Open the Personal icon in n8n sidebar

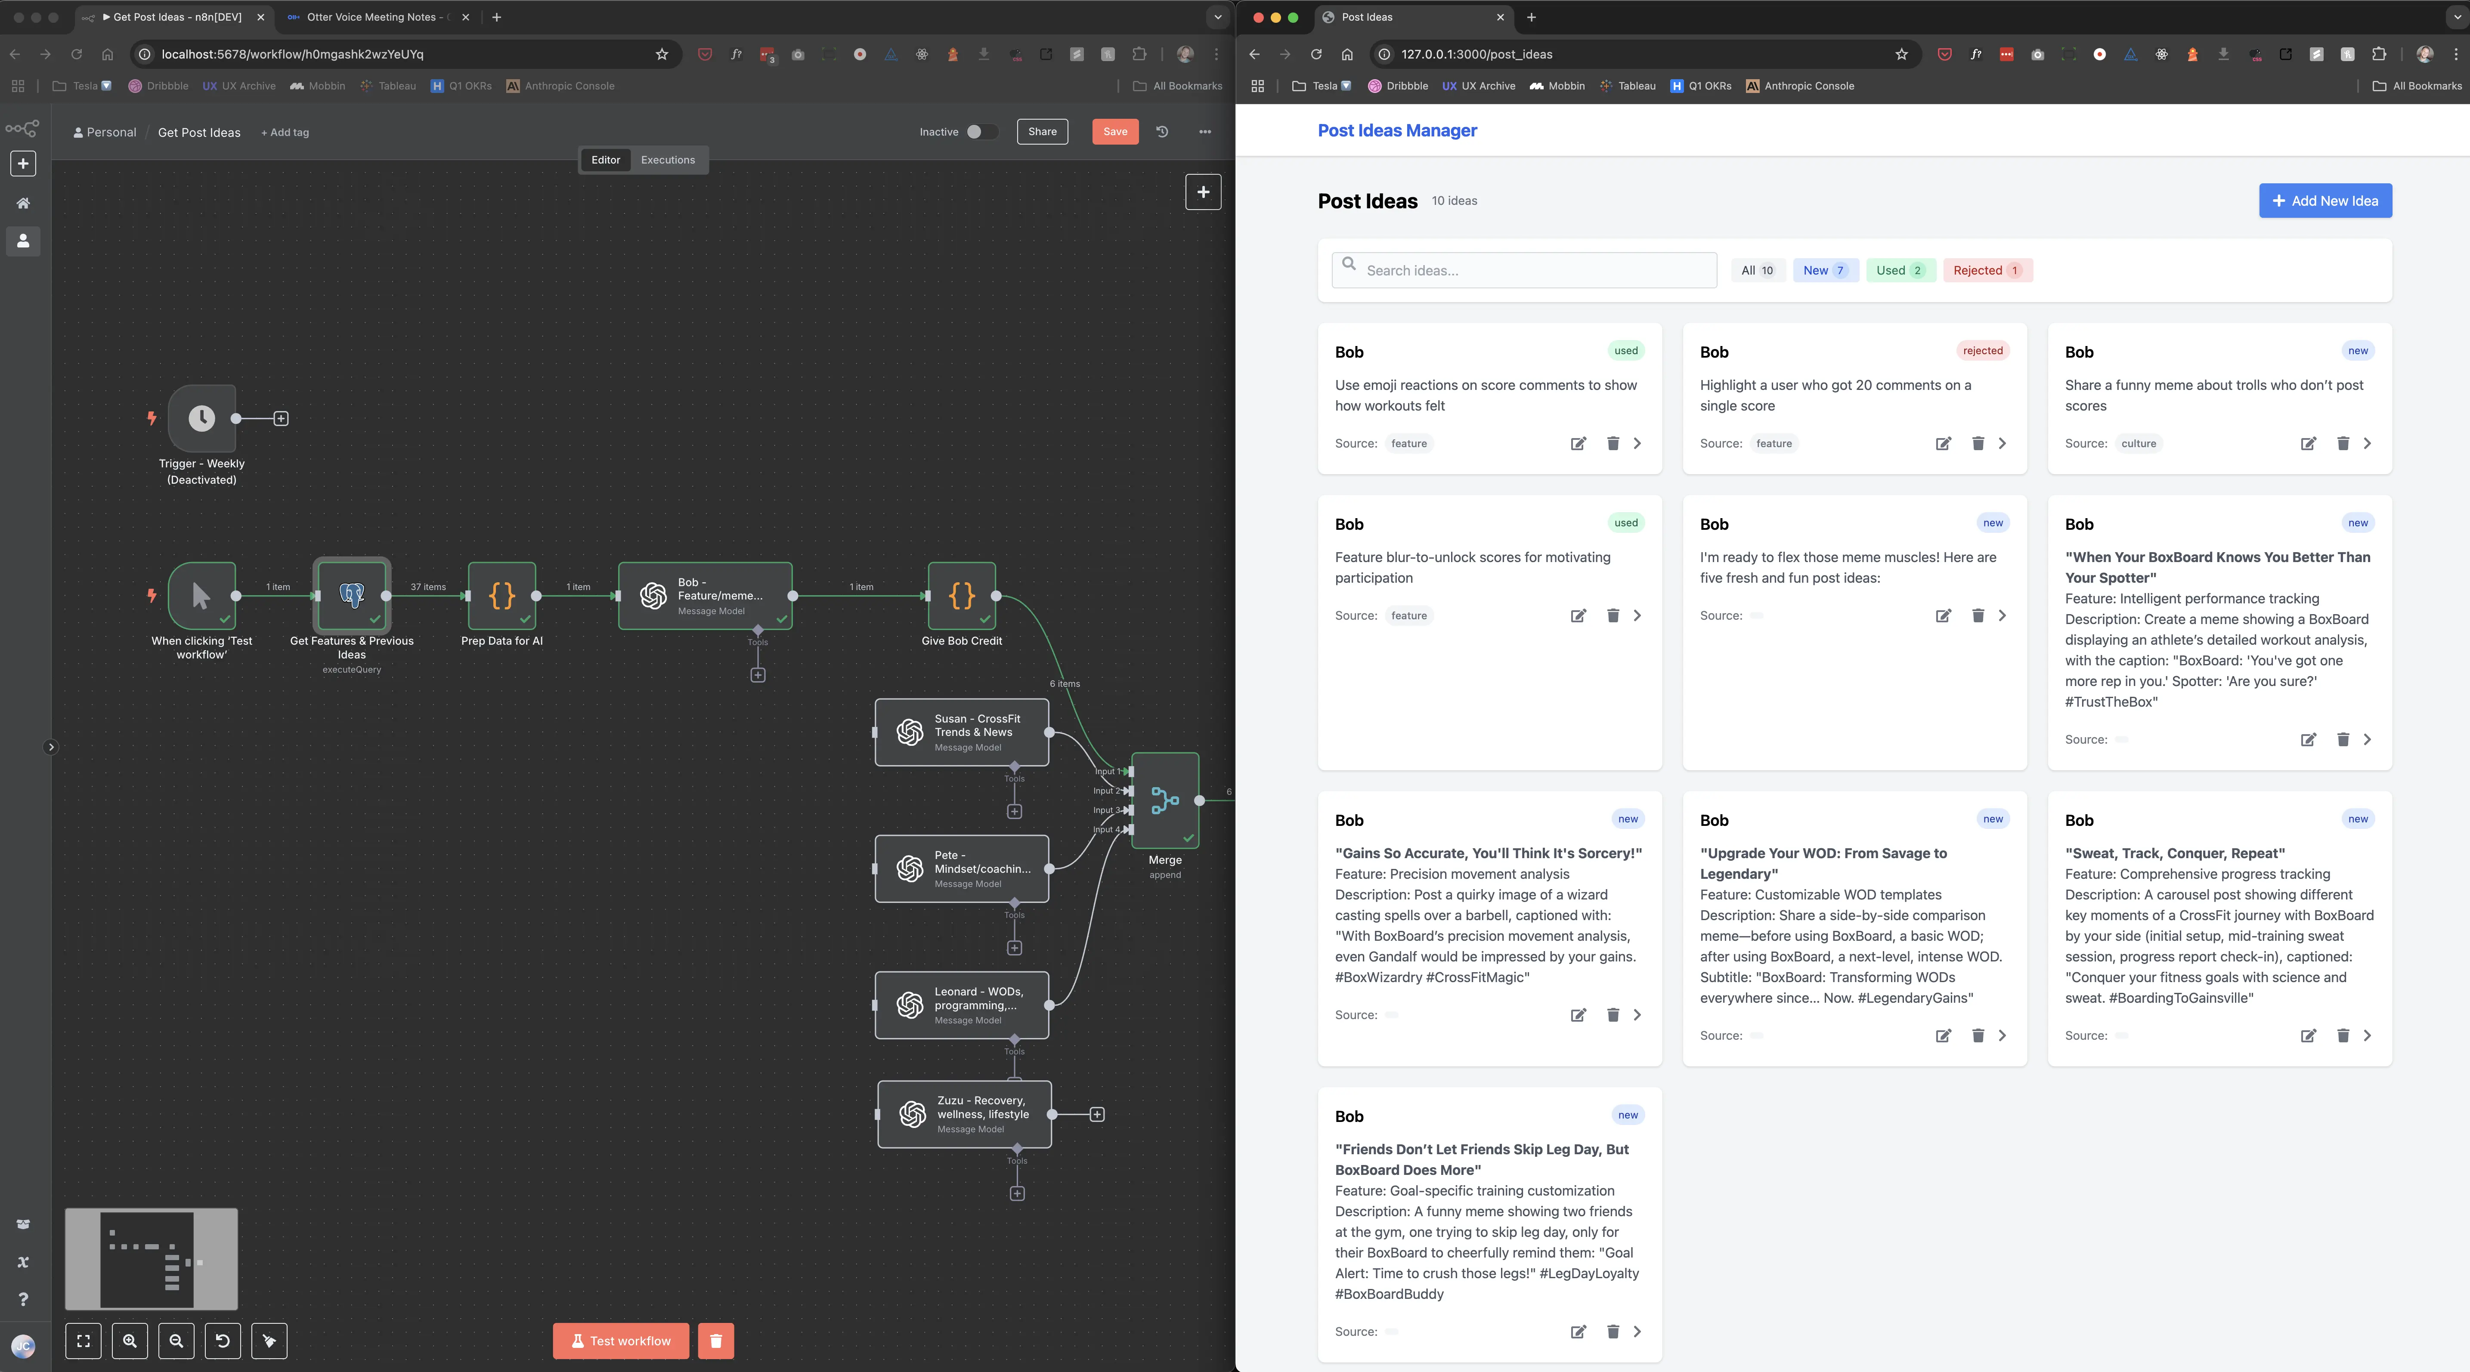coord(23,241)
